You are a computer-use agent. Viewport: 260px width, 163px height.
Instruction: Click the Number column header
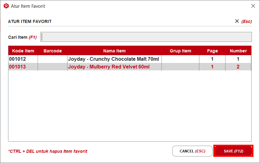click(238, 51)
